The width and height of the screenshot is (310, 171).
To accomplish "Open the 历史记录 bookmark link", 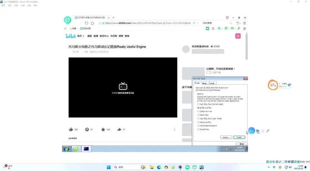I will point(85,29).
